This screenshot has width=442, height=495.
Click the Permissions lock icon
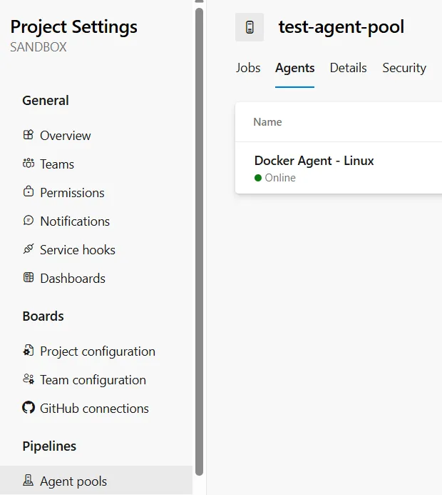[29, 192]
